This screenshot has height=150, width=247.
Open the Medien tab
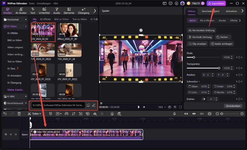[7, 11]
